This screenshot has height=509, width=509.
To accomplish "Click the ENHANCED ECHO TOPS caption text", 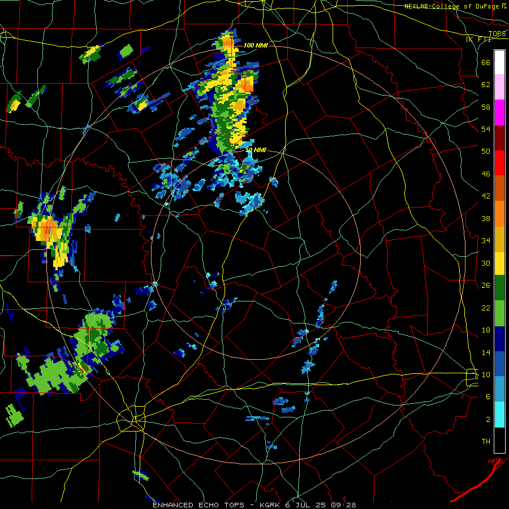I will [x=199, y=505].
